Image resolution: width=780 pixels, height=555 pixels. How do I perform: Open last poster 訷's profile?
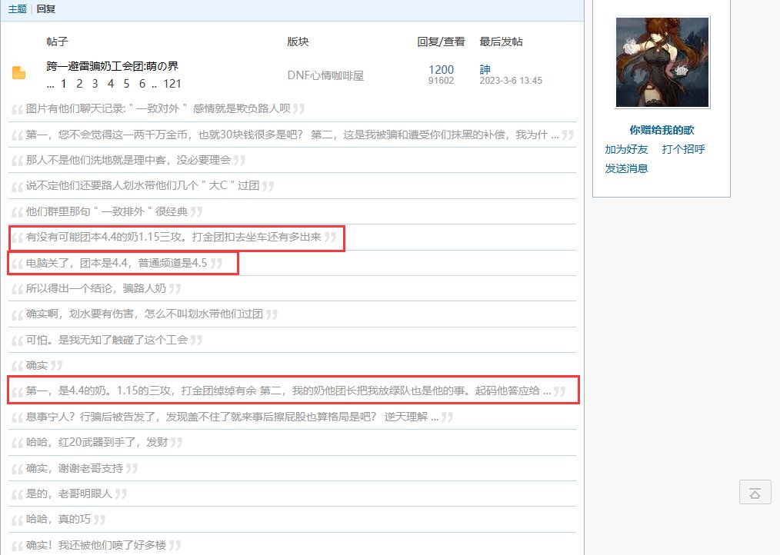coord(485,69)
